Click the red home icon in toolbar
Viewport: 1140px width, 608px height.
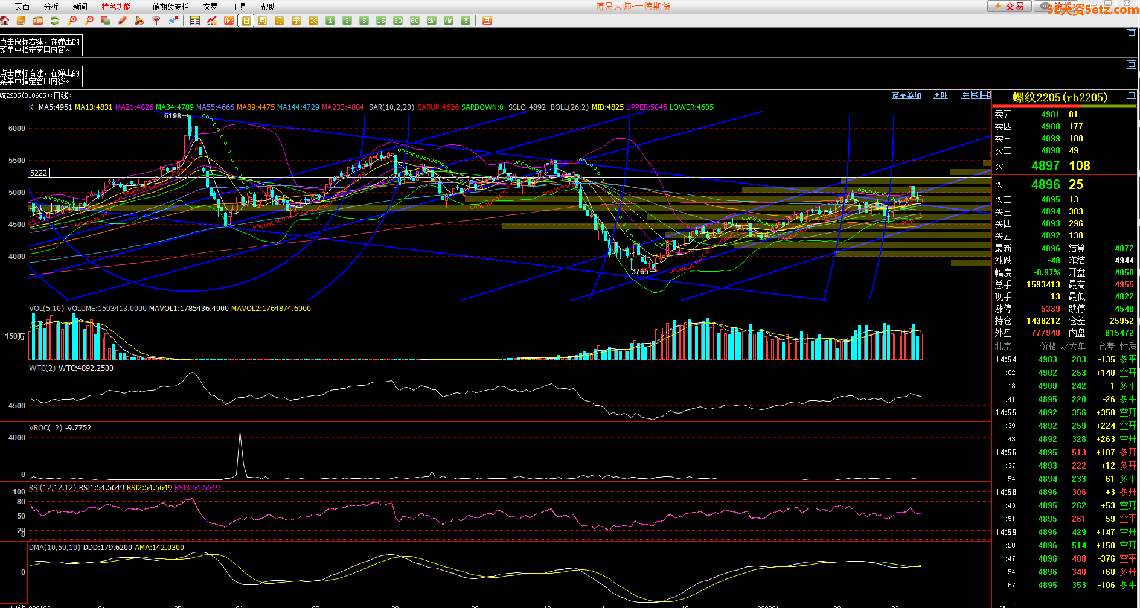pyautogui.click(x=5, y=21)
